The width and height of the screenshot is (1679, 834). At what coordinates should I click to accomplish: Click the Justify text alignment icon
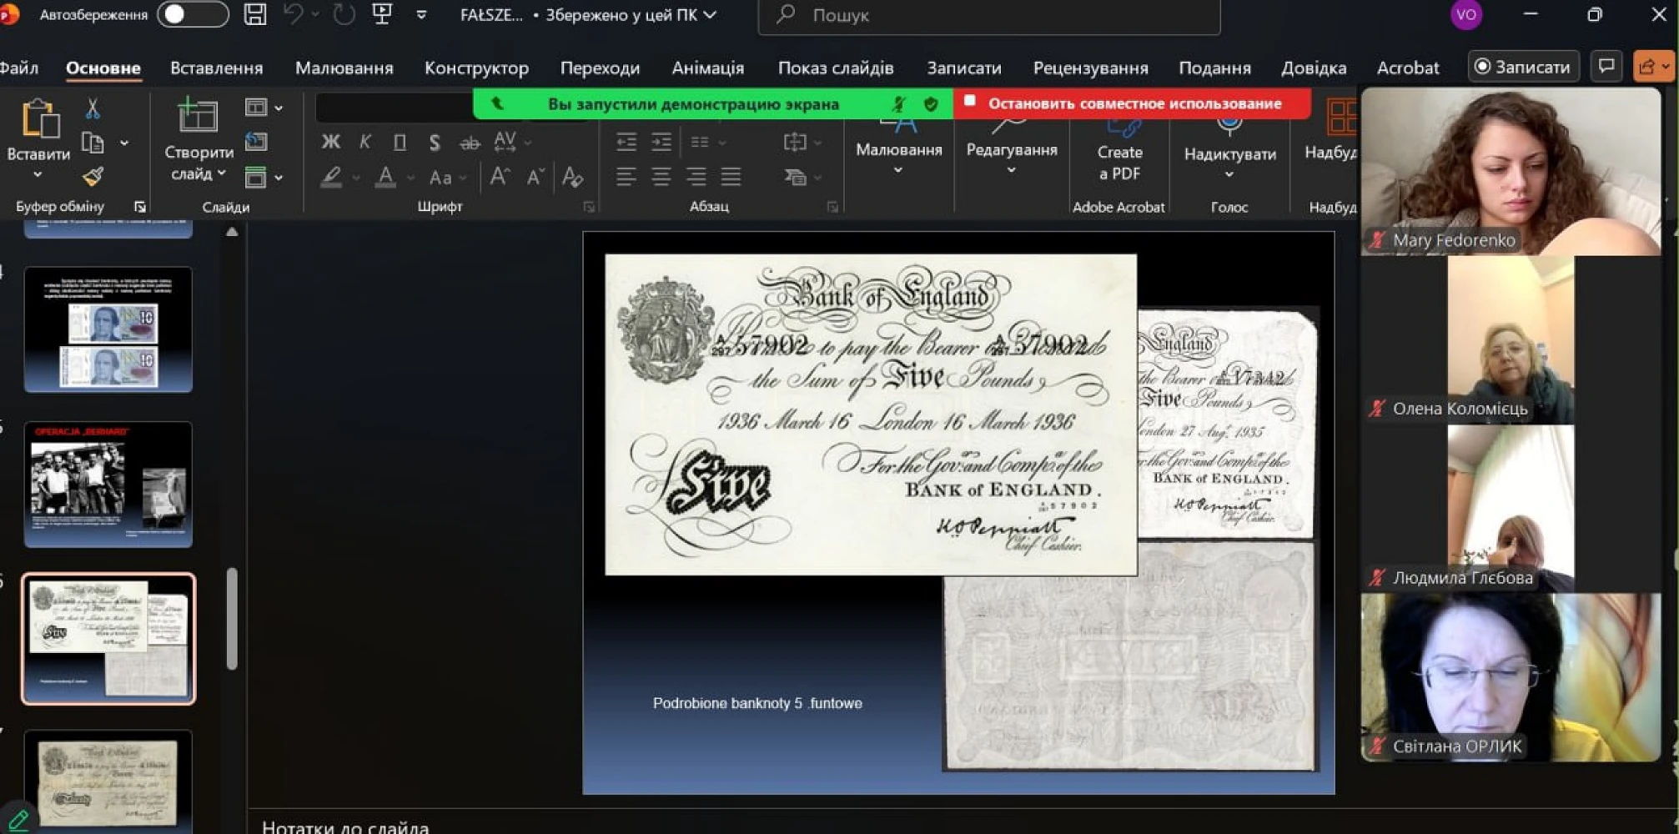click(731, 176)
